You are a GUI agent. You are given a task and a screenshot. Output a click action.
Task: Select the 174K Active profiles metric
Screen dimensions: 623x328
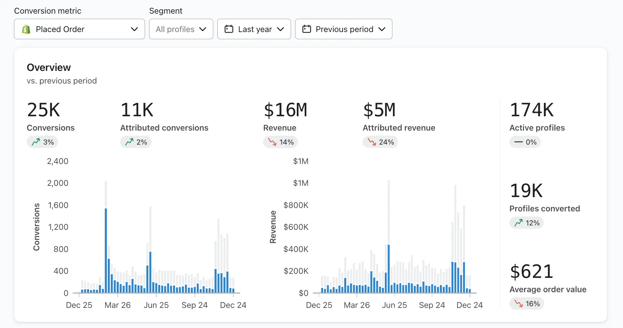pyautogui.click(x=532, y=110)
